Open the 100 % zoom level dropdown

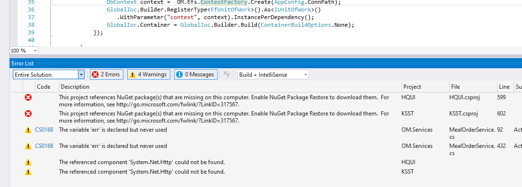pos(24,51)
